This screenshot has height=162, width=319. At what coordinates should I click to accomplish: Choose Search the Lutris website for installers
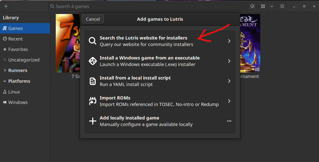click(x=160, y=41)
